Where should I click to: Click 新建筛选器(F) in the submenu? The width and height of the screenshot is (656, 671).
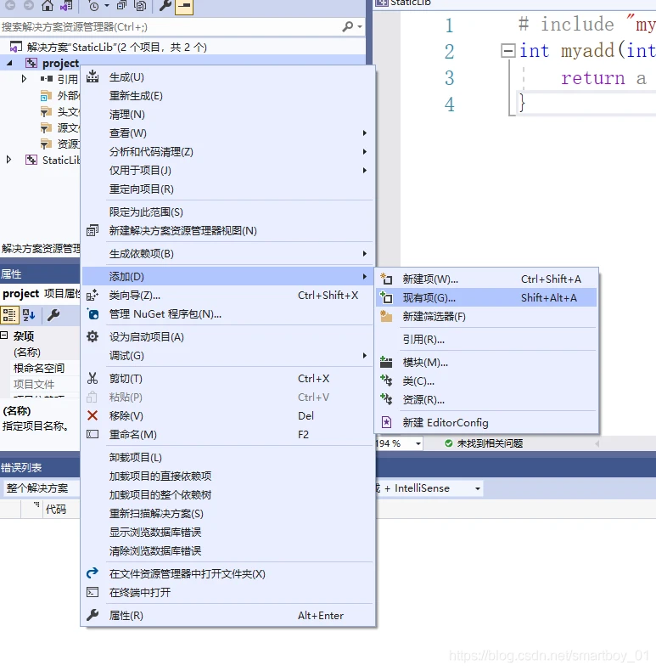434,317
